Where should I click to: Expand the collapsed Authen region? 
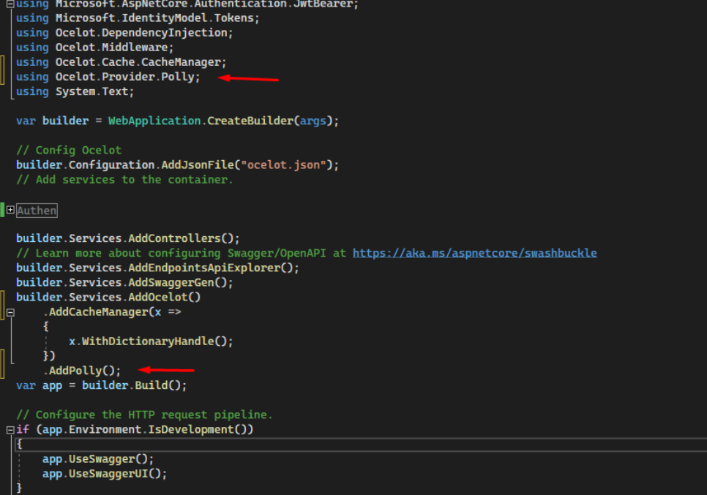coord(10,210)
